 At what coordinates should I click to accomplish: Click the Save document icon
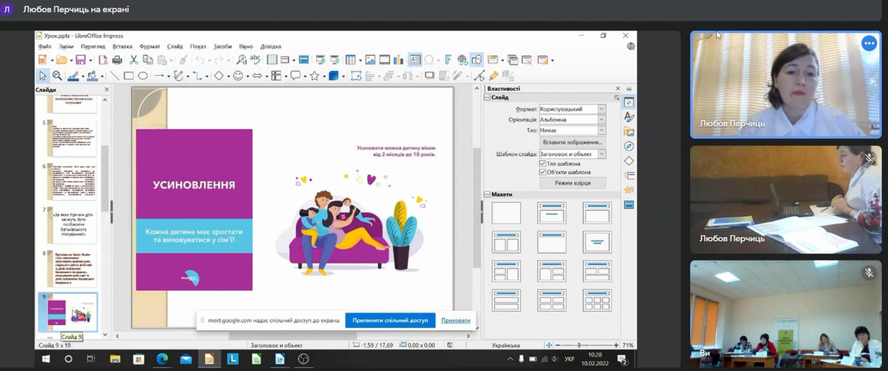[80, 60]
